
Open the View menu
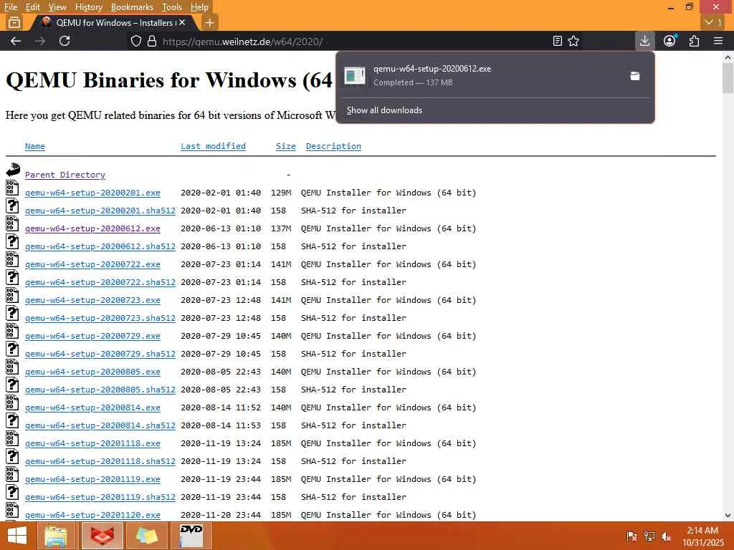(57, 7)
